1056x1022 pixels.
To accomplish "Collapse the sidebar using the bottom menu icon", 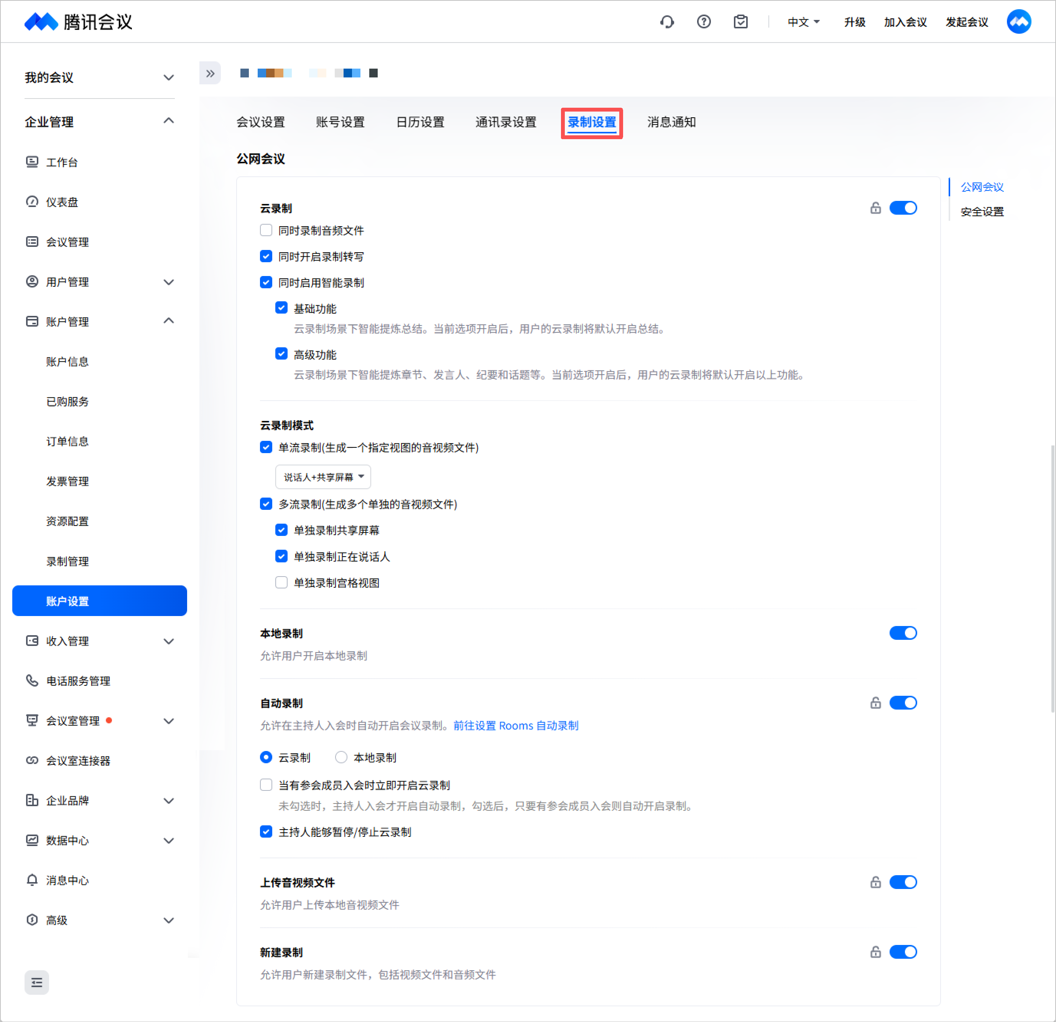I will pyautogui.click(x=37, y=983).
